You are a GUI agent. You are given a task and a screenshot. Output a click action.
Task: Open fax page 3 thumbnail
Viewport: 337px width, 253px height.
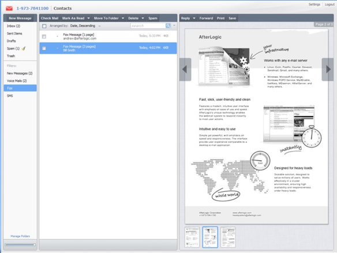(x=228, y=237)
